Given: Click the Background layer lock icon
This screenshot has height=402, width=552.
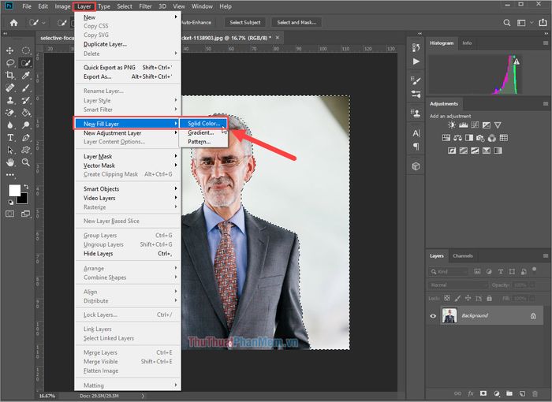Looking at the screenshot, I should pos(533,316).
